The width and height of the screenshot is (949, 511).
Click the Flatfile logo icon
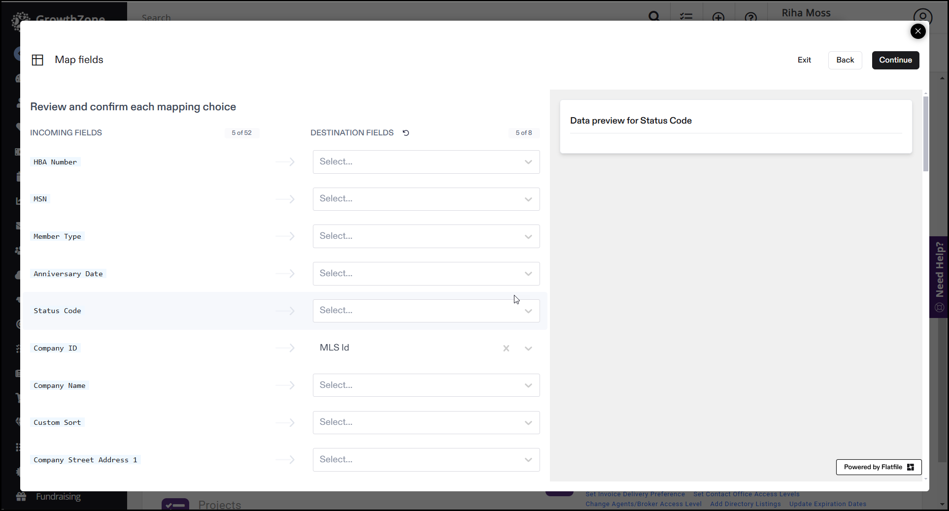tap(911, 467)
